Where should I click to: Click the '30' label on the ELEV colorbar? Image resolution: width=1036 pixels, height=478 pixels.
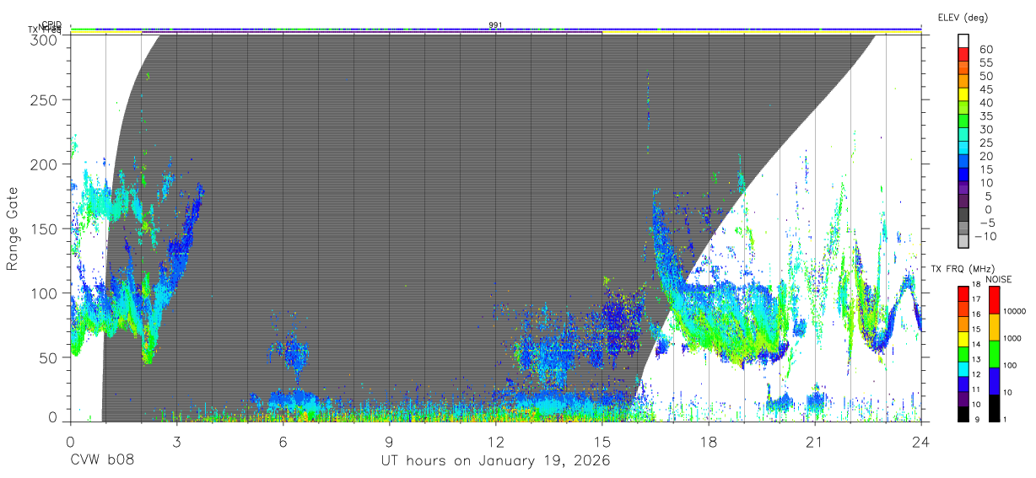[985, 129]
